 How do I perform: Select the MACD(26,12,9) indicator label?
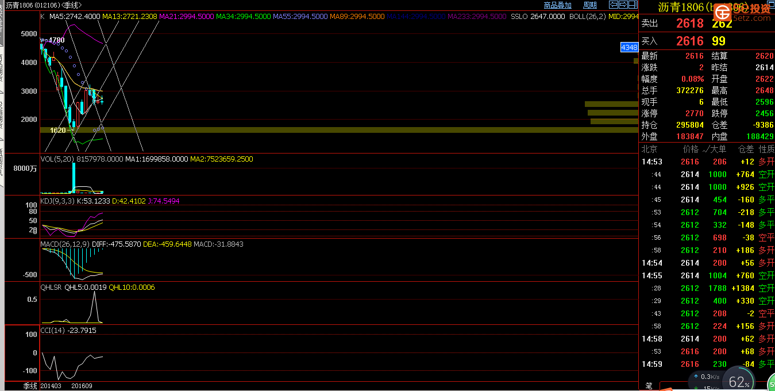click(65, 244)
